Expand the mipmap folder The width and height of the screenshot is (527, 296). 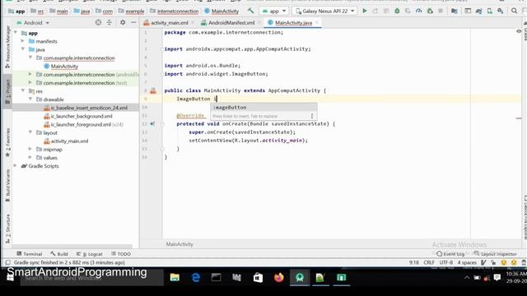pos(30,149)
